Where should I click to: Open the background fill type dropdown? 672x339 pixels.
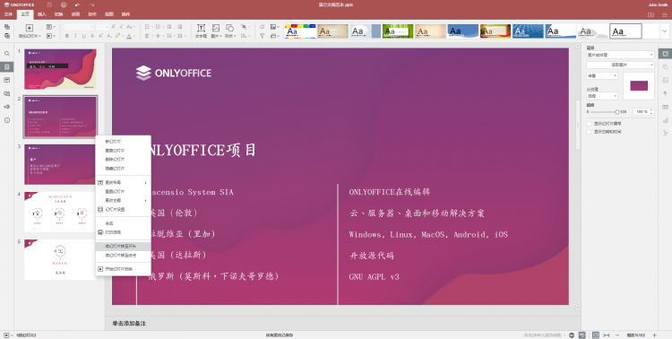(x=620, y=55)
